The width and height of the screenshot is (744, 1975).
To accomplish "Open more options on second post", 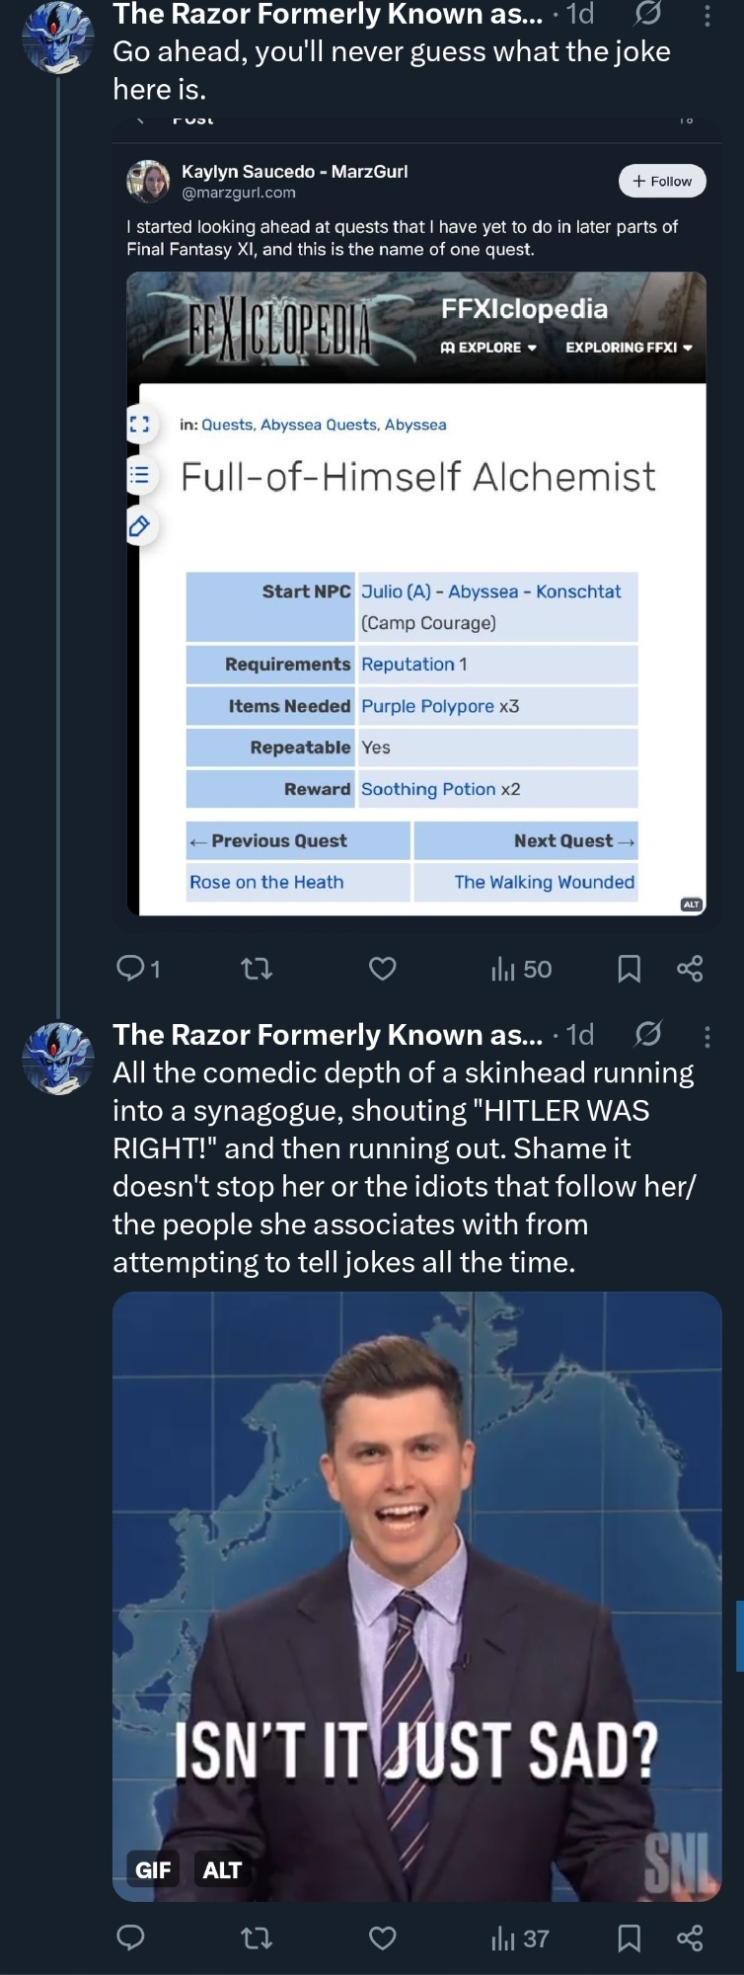I will pos(707,1036).
